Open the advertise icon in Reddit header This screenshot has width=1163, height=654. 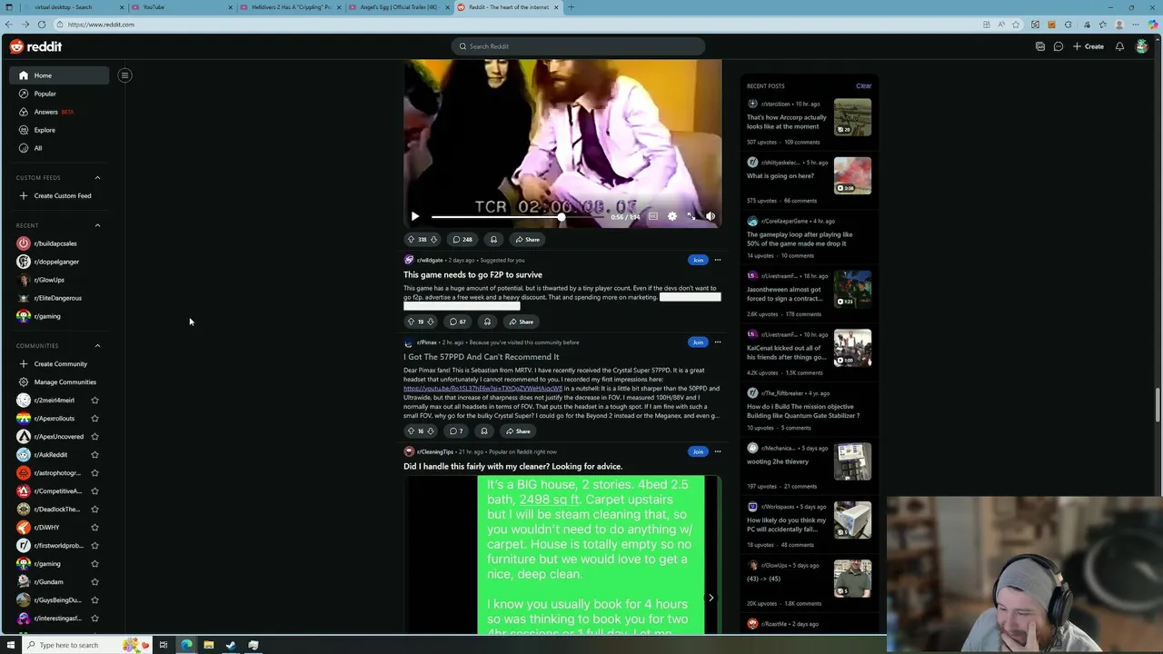tap(1040, 46)
